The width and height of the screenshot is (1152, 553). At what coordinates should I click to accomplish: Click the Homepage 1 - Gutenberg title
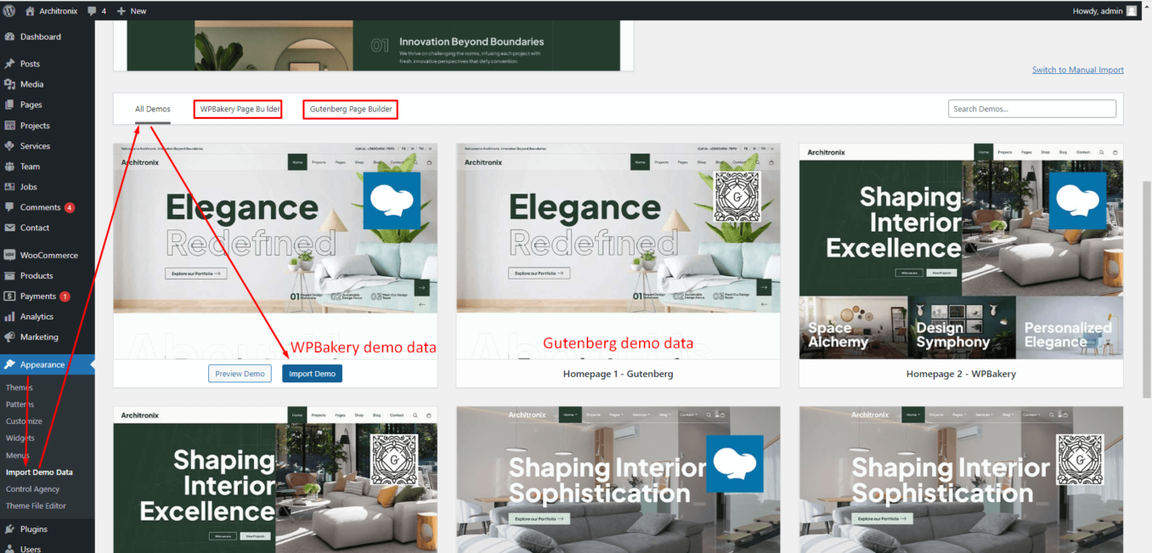(618, 374)
